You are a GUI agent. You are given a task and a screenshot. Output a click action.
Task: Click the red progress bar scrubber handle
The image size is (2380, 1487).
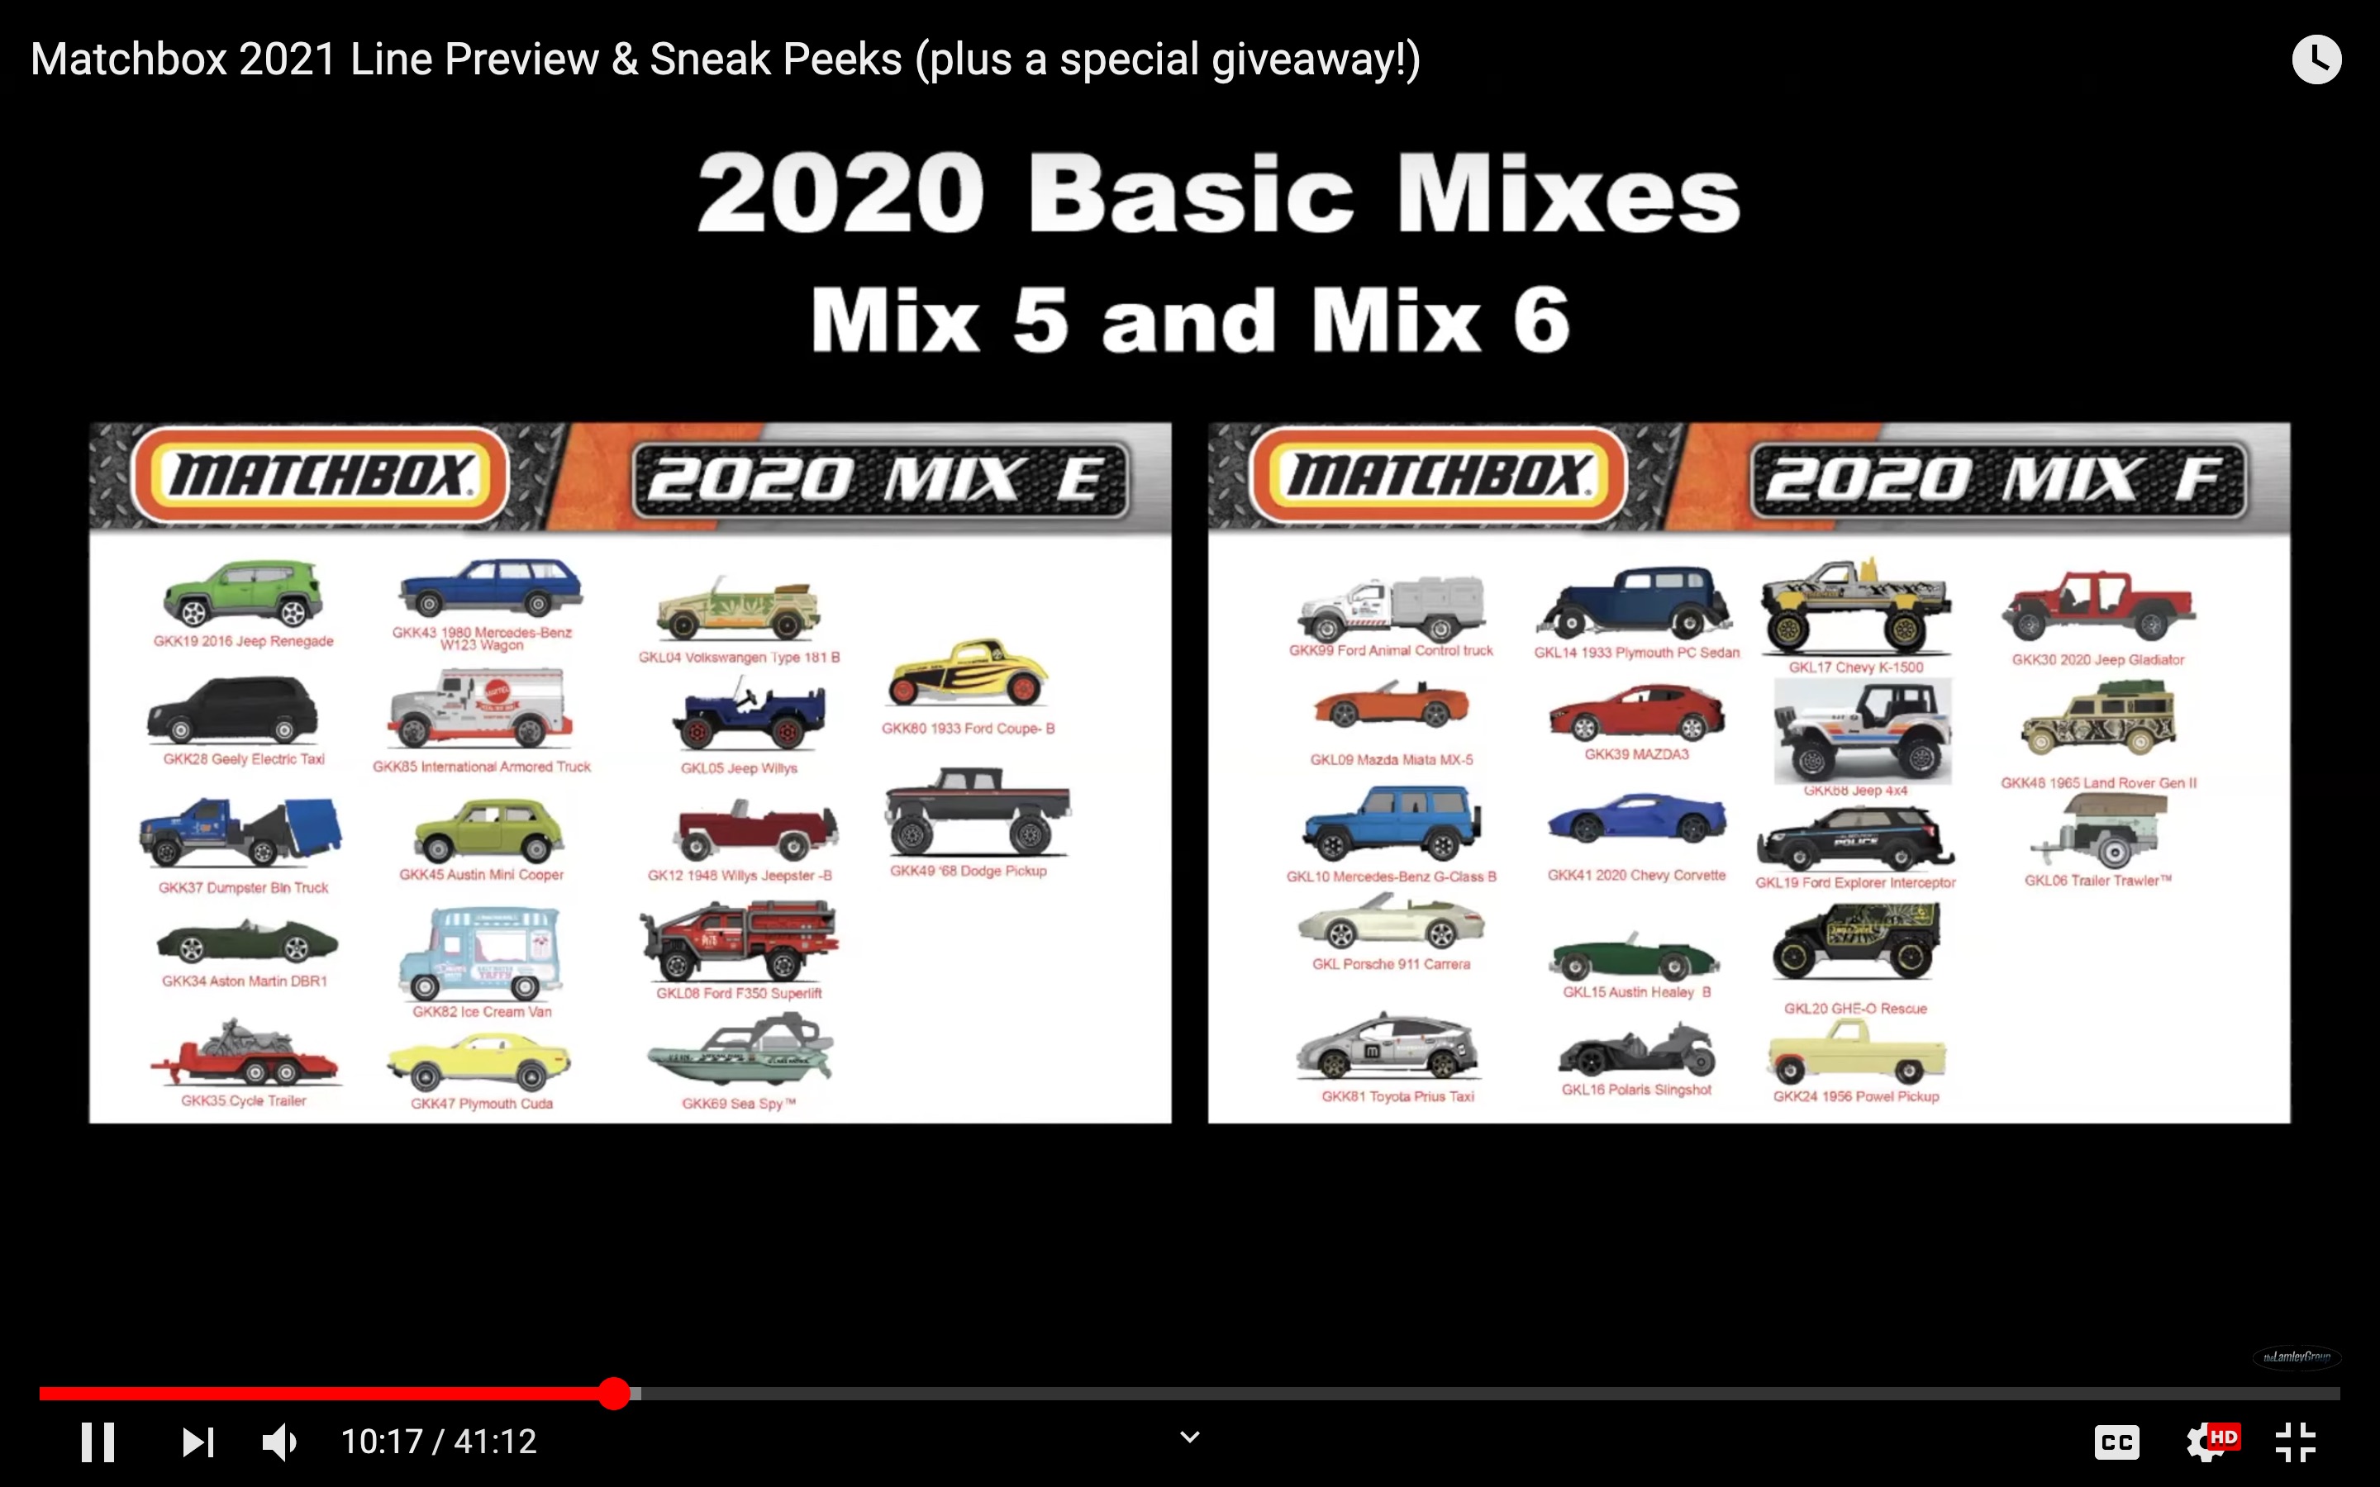(615, 1394)
